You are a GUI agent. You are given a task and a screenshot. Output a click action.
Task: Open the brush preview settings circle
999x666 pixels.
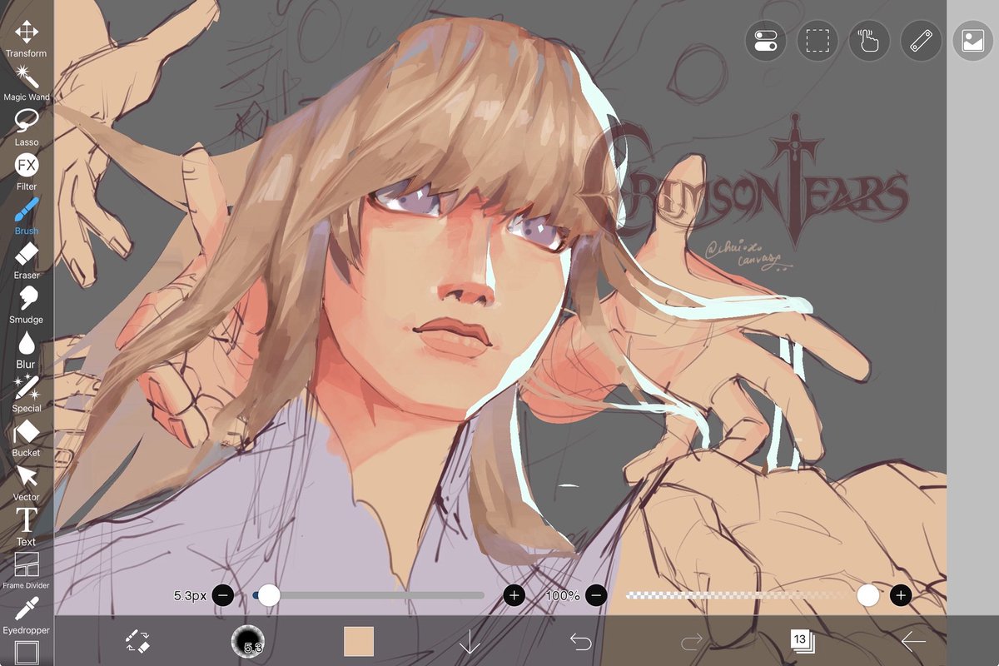(x=248, y=642)
